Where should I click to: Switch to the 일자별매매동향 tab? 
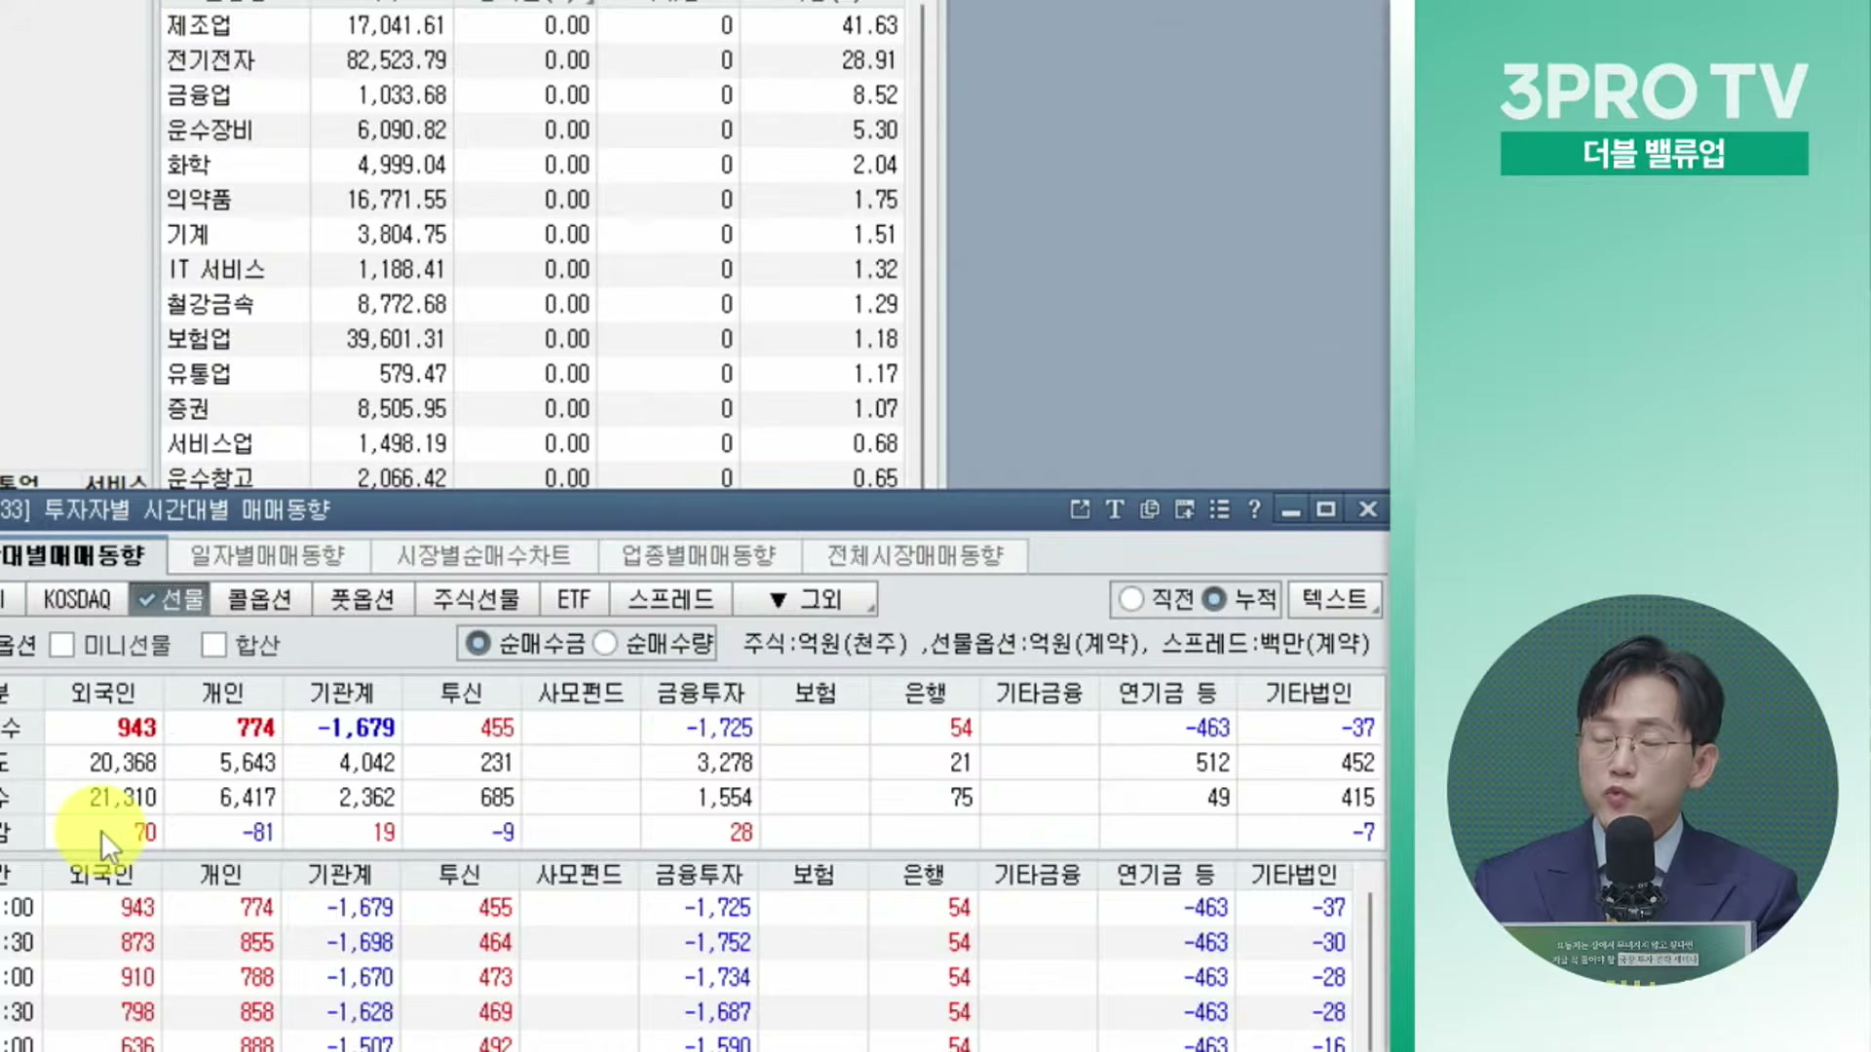[268, 556]
